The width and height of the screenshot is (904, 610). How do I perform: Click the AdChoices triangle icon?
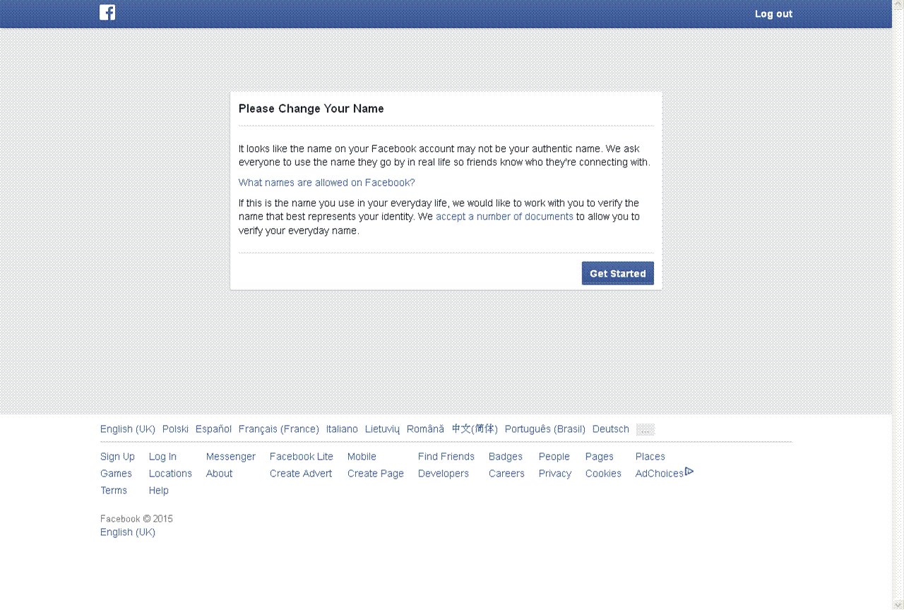pos(690,471)
